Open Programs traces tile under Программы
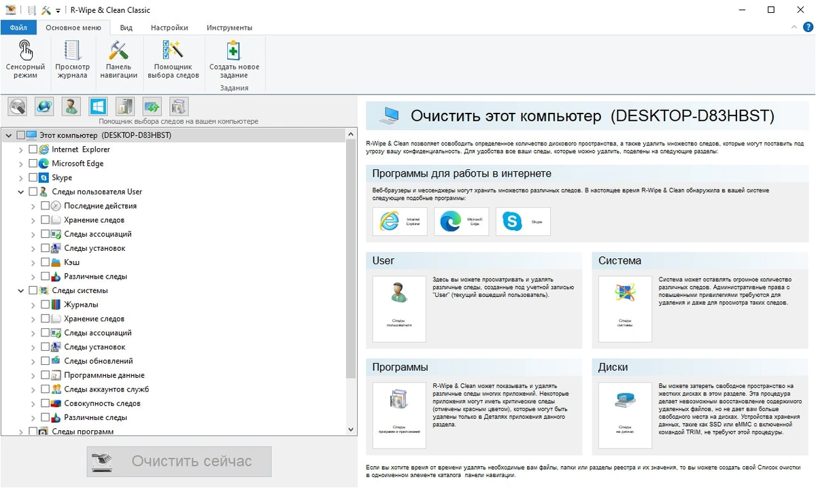The height and width of the screenshot is (488, 816). point(398,415)
